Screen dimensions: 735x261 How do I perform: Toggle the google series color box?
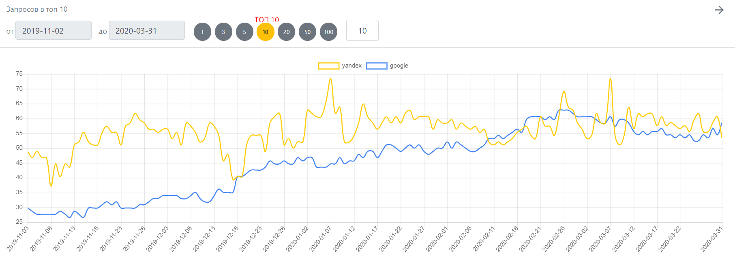(x=377, y=66)
